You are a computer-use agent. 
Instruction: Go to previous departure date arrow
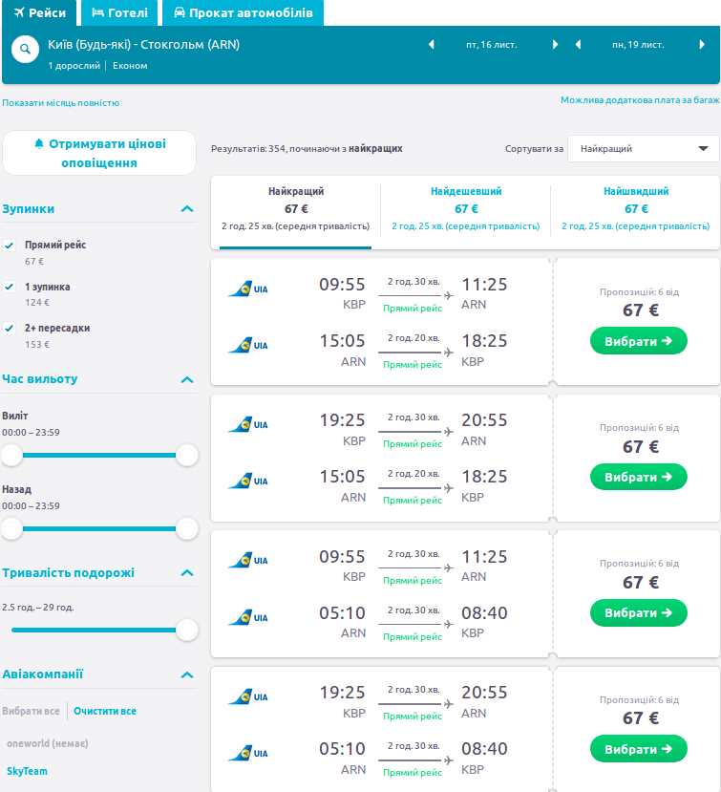click(x=431, y=45)
